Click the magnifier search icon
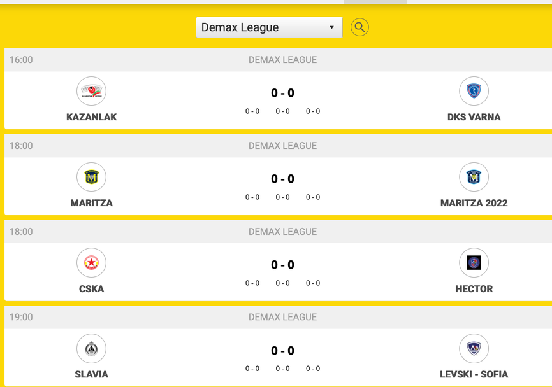This screenshot has width=552, height=387. (360, 27)
